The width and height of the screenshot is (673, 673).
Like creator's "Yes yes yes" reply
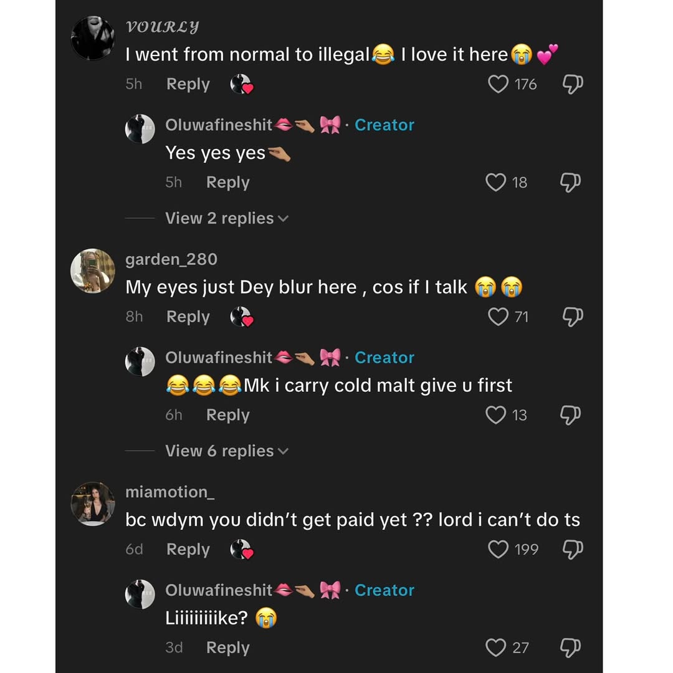(x=495, y=183)
